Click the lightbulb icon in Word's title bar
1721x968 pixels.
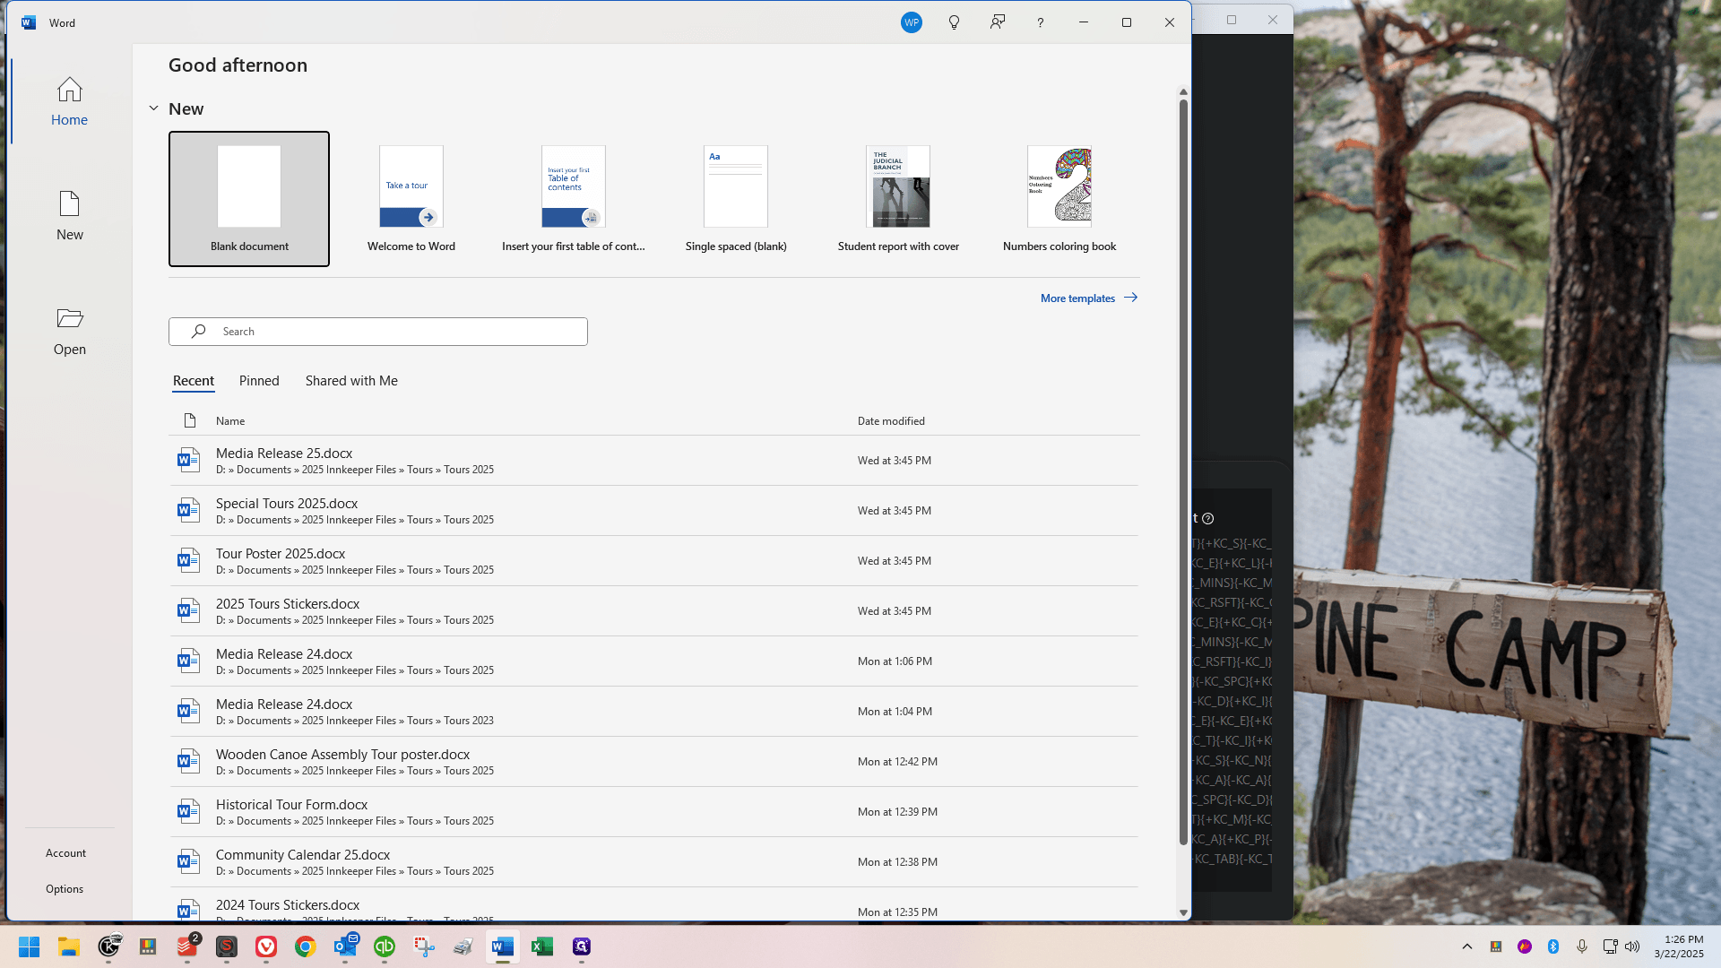[x=954, y=22]
